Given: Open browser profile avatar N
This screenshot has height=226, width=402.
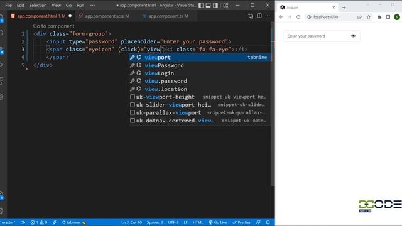Looking at the screenshot, I should pos(397,17).
